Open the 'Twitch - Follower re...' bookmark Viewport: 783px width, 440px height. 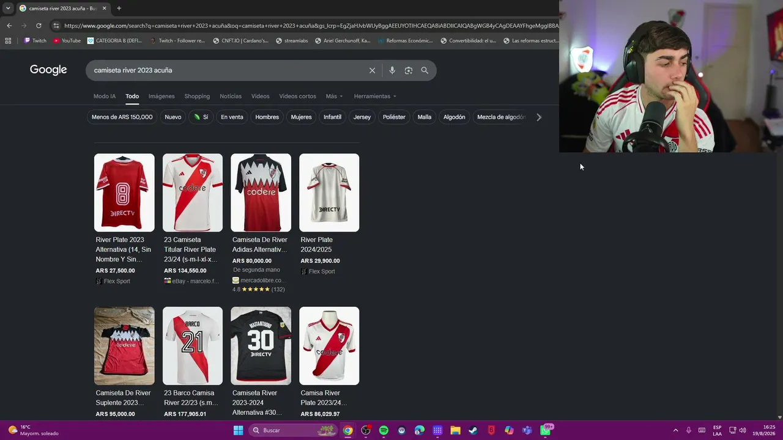[177, 41]
